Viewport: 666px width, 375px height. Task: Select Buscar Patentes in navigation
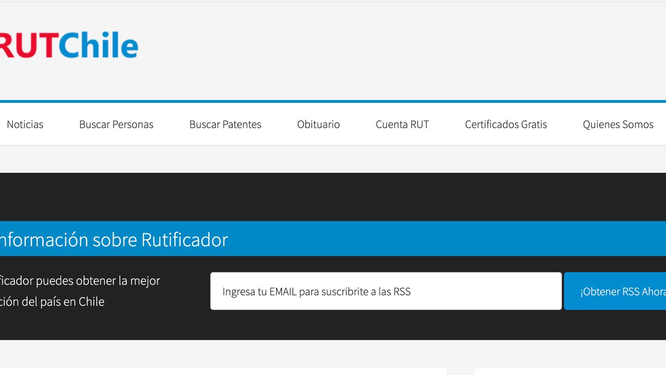[225, 124]
